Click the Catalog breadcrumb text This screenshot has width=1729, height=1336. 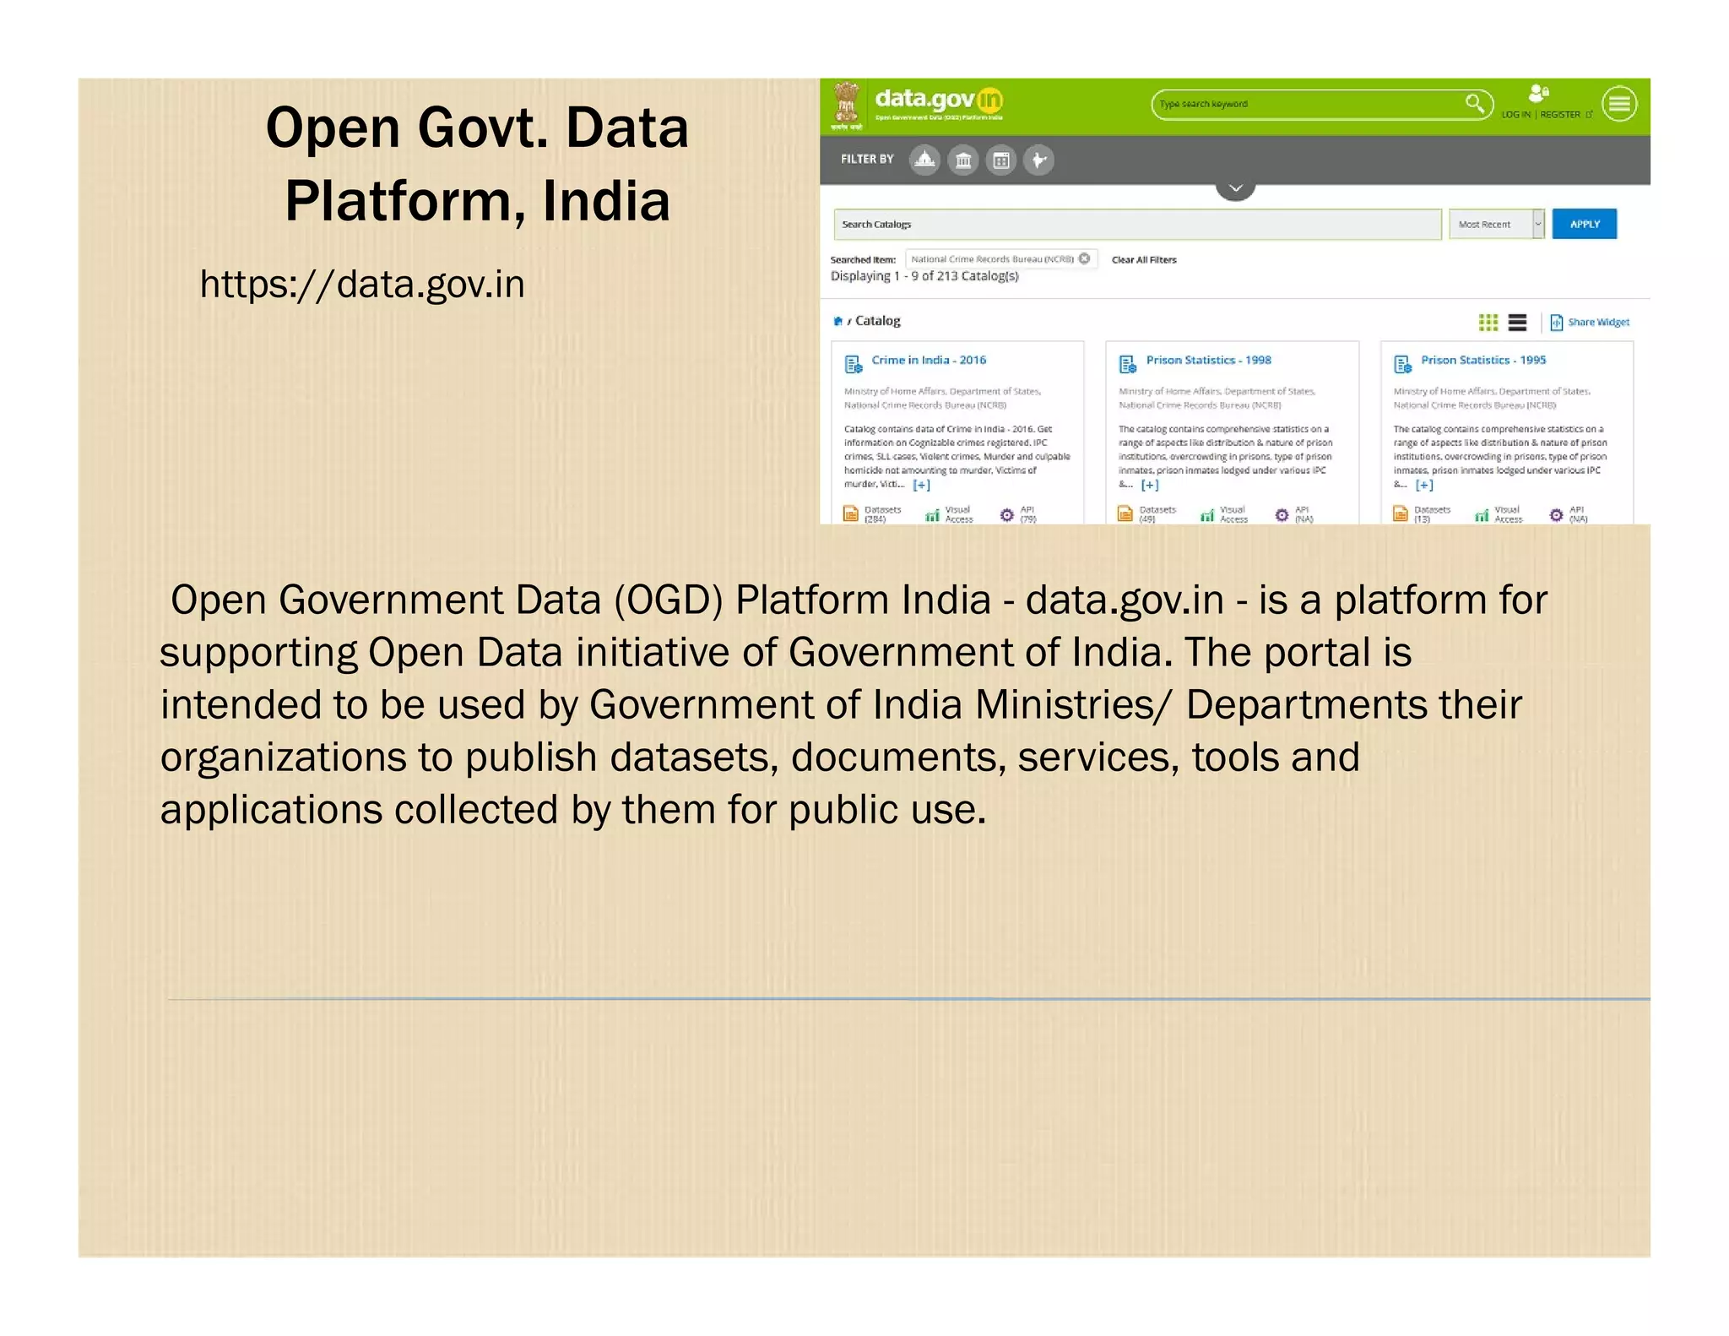(x=877, y=321)
